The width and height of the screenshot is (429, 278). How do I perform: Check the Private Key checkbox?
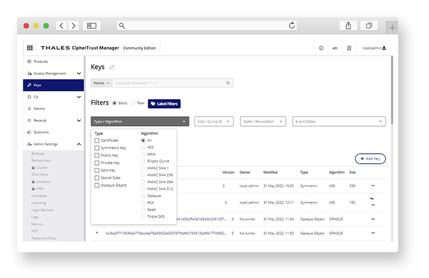[x=97, y=163]
